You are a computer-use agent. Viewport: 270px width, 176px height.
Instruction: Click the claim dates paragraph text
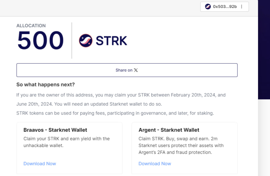point(121,100)
